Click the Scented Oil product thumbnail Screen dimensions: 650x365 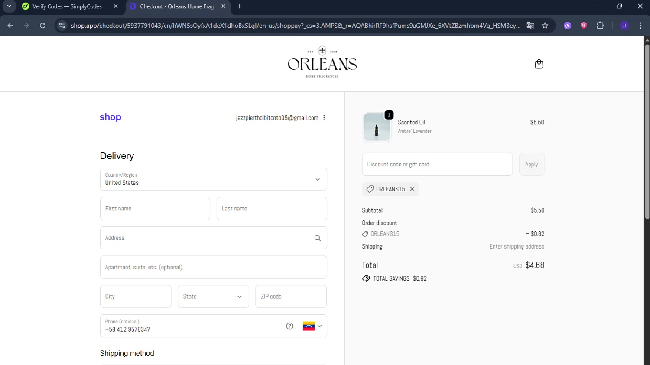[377, 127]
